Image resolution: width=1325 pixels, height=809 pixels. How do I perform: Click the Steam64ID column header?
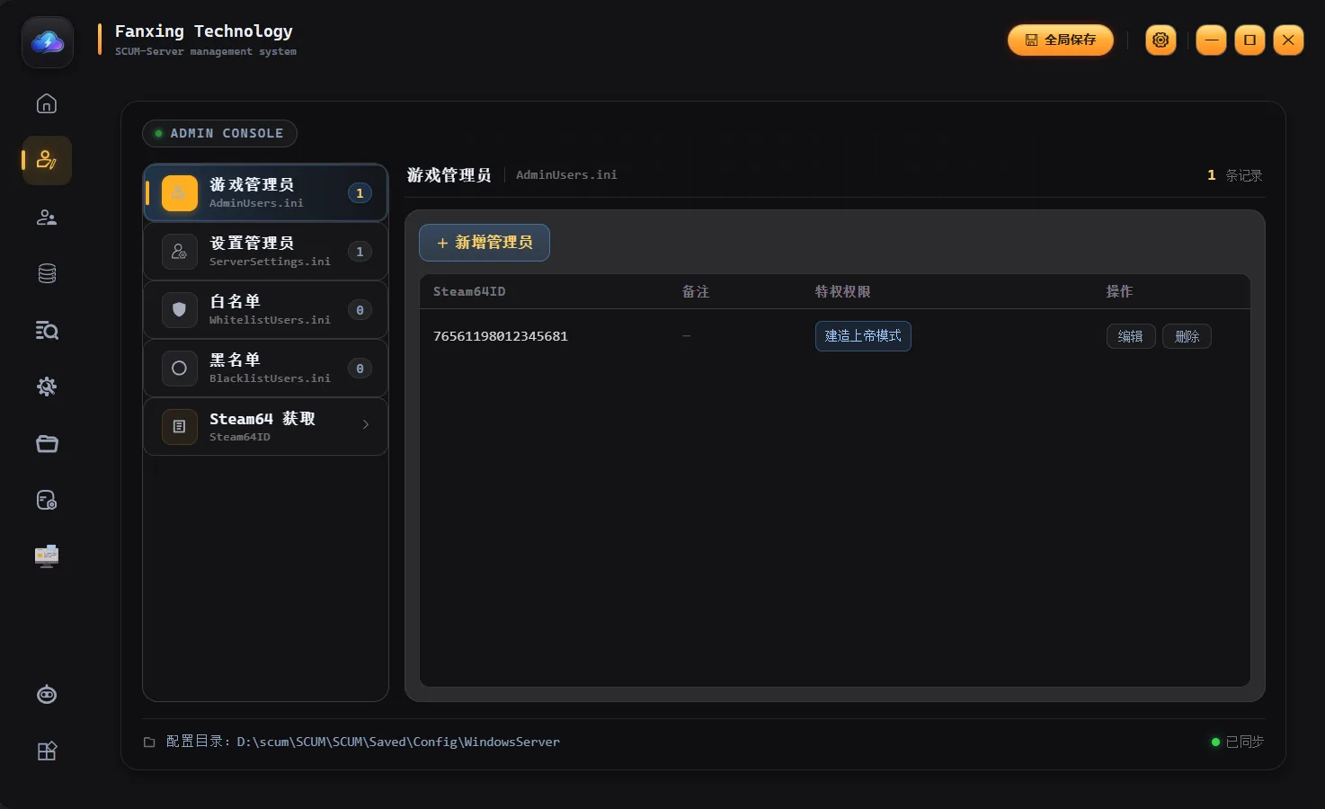tap(469, 291)
